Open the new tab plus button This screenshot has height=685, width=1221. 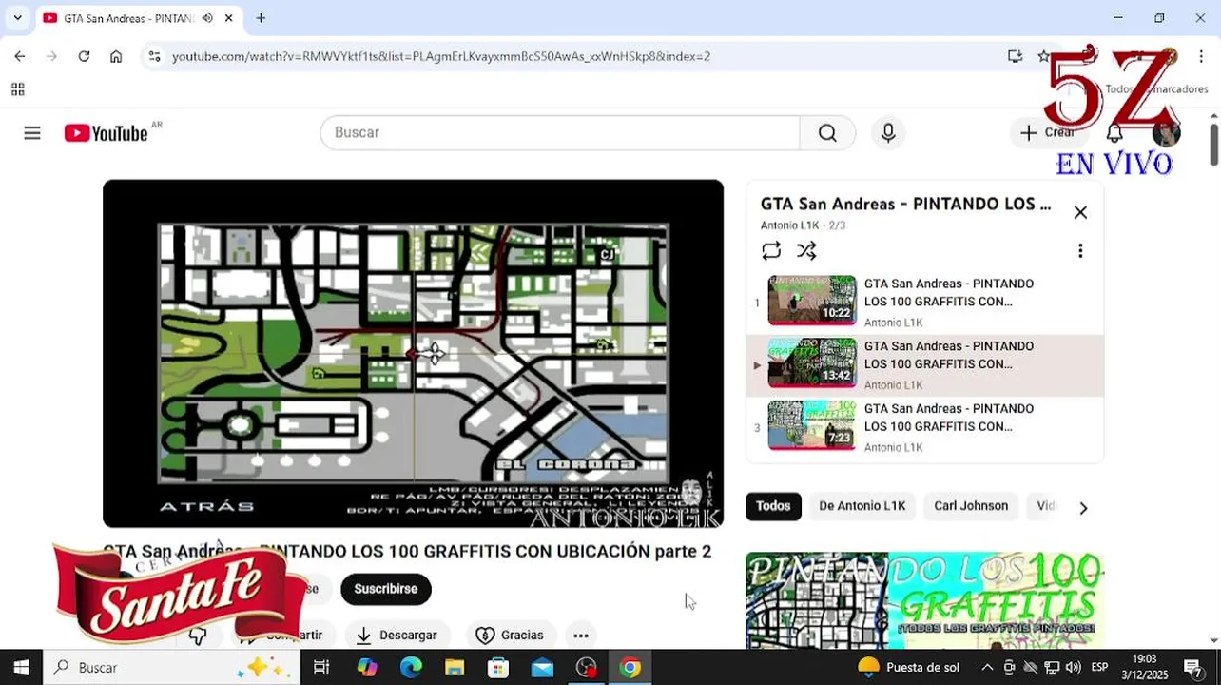261,18
